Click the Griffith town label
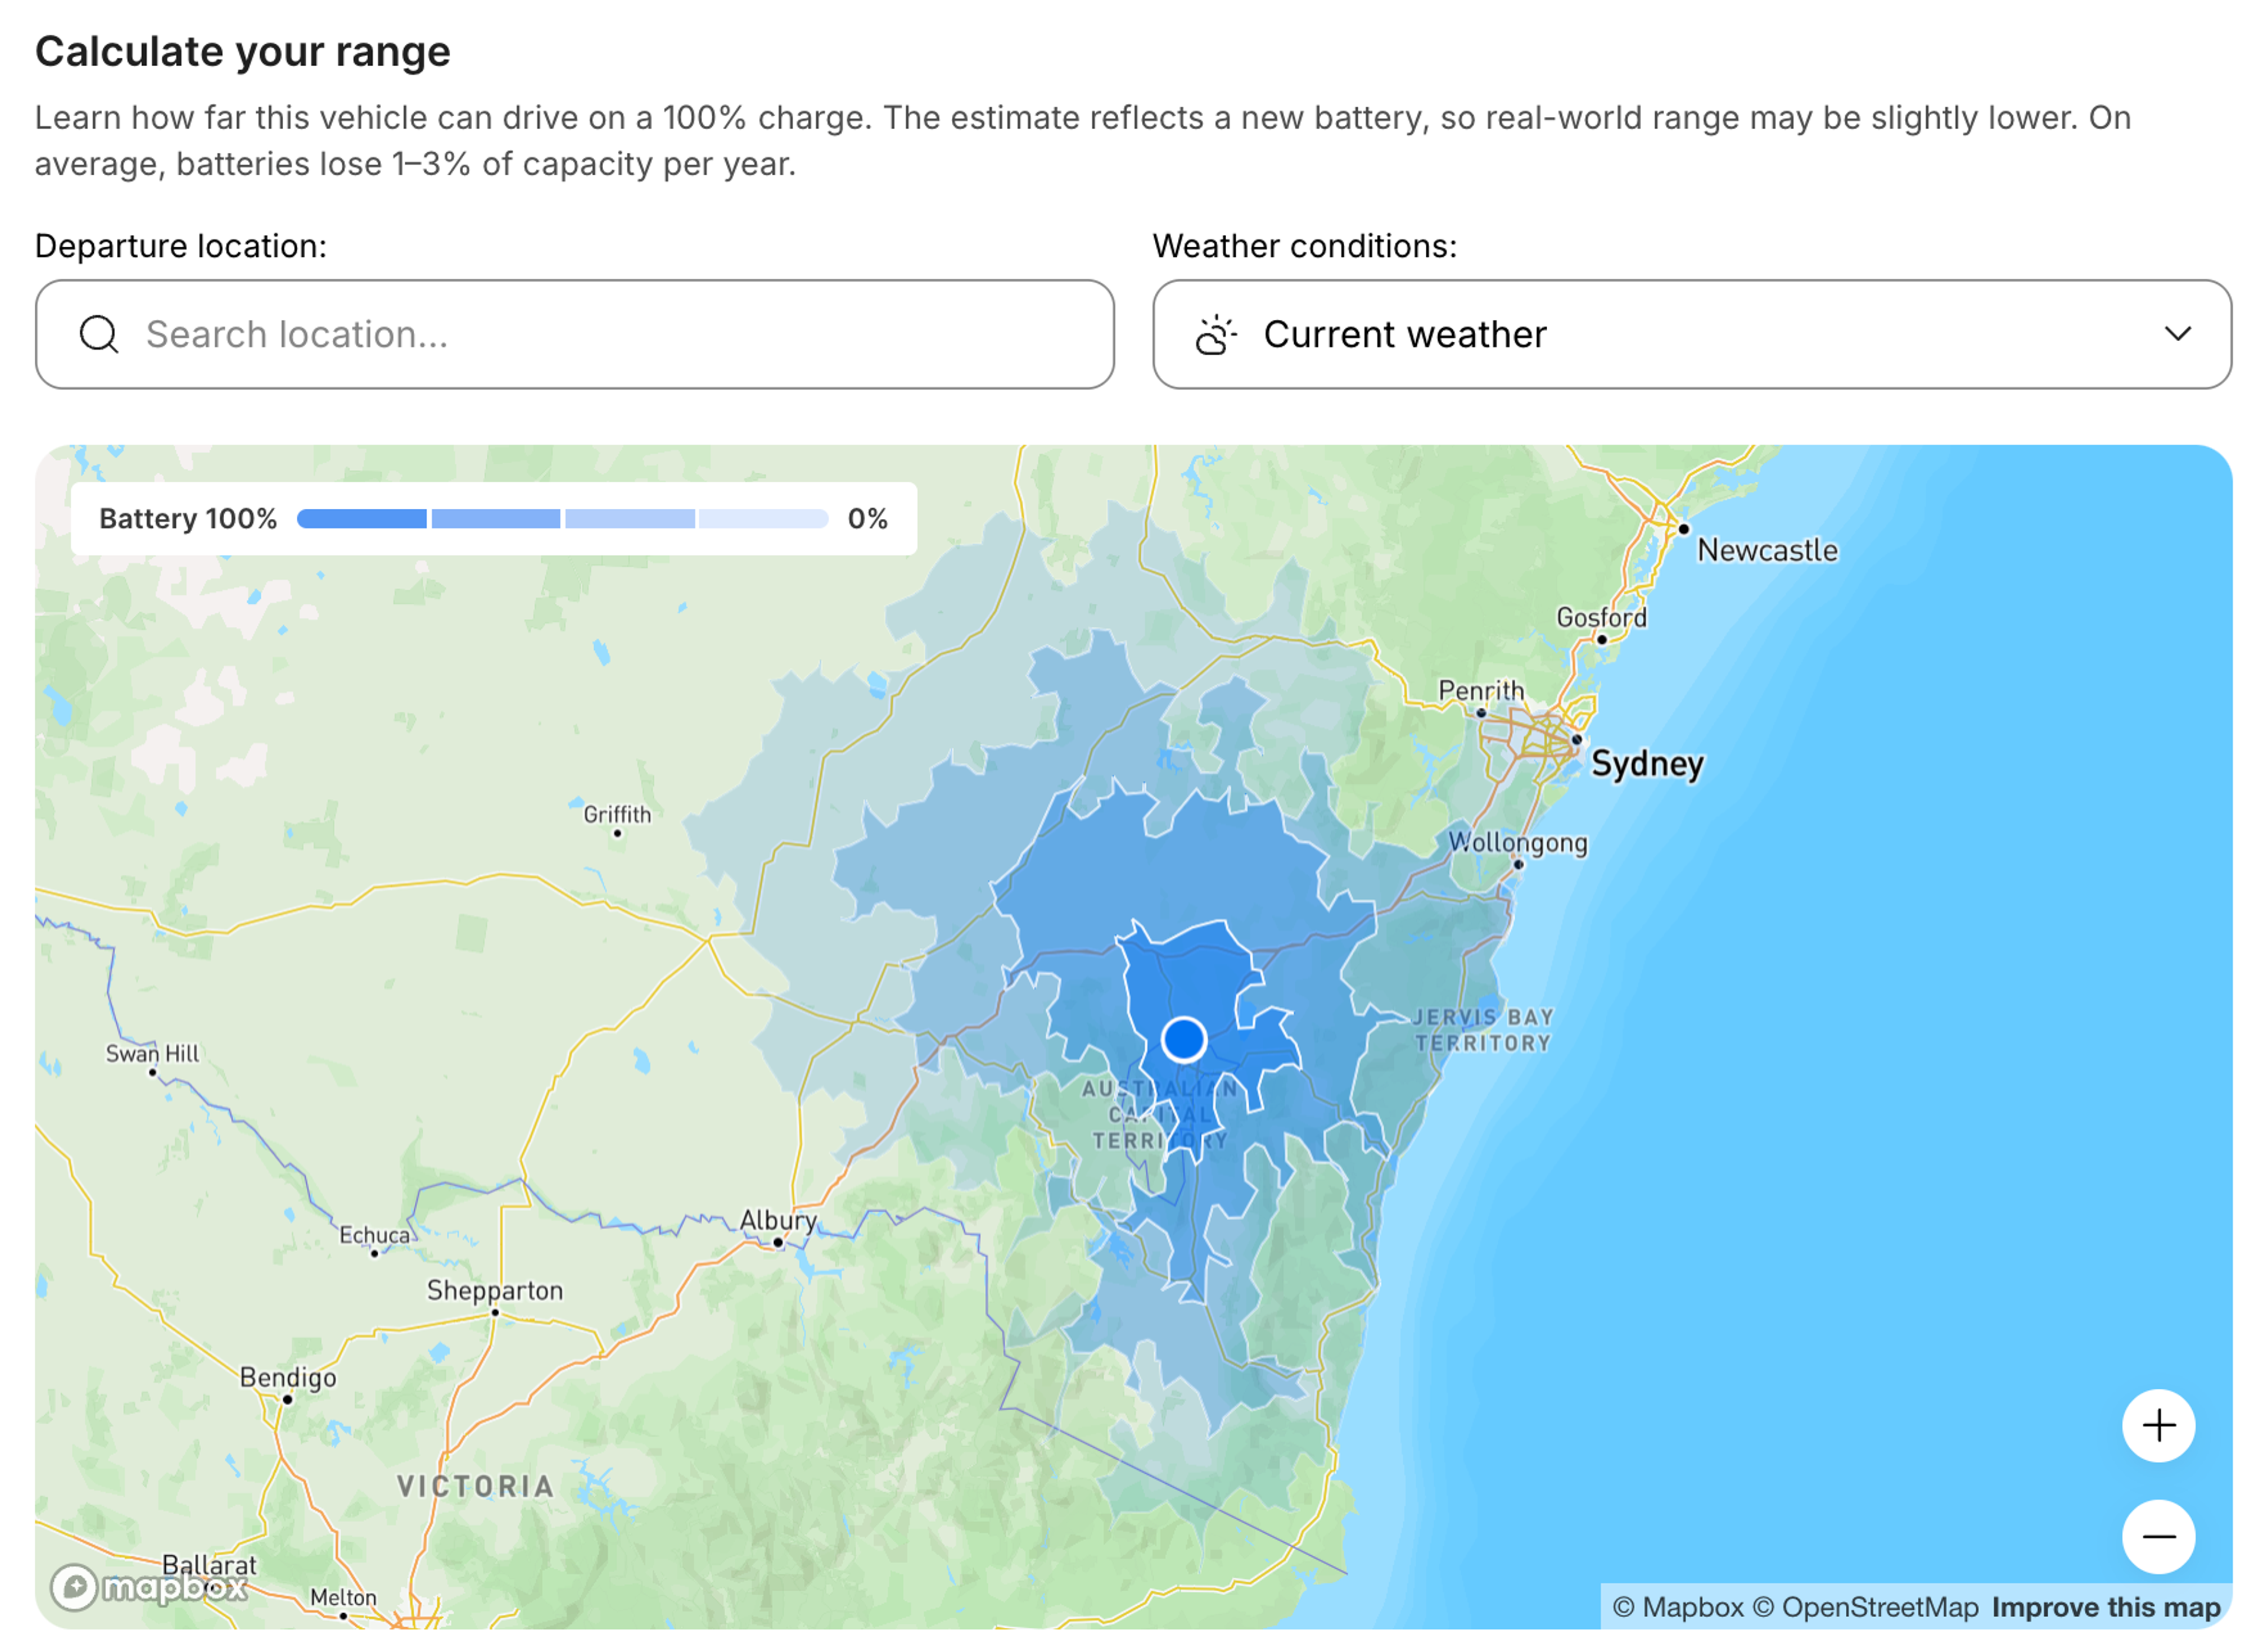The image size is (2266, 1652). [617, 815]
